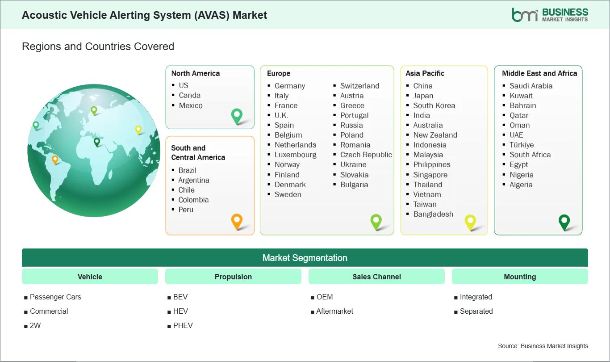Viewport: 610px width, 362px height.
Task: Click 'Integrated' under Mounting
Action: coord(476,297)
